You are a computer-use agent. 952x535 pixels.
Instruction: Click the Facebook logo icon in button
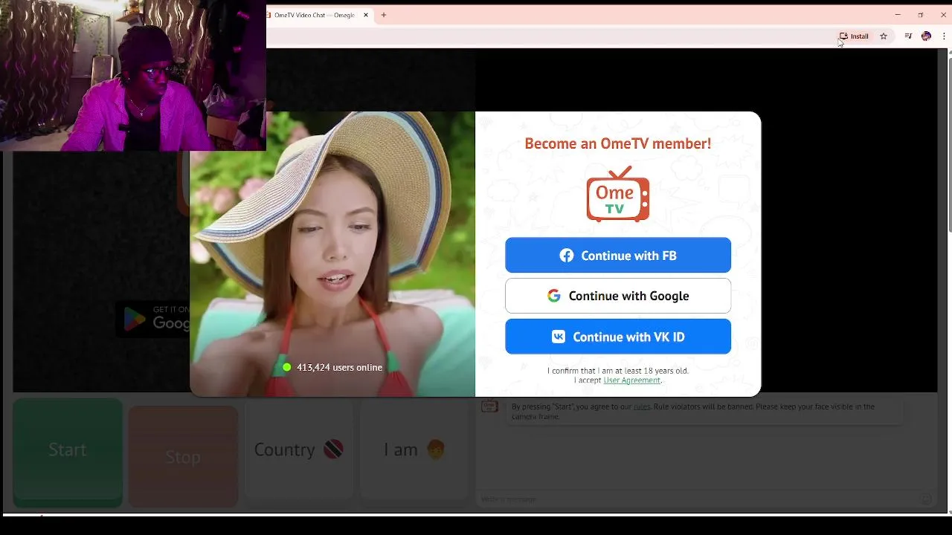[x=567, y=256]
